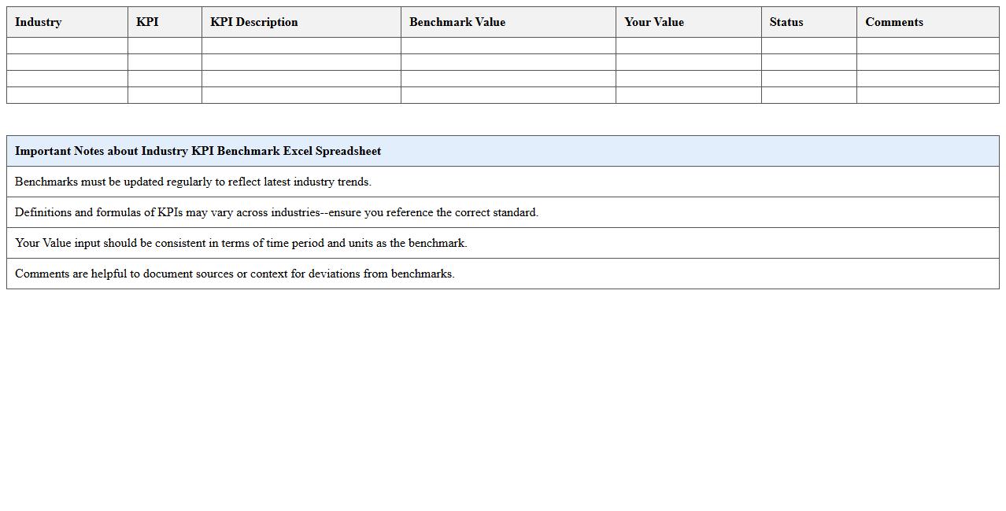
Task: Click the note about KPI definitions and formulas
Action: [x=276, y=212]
